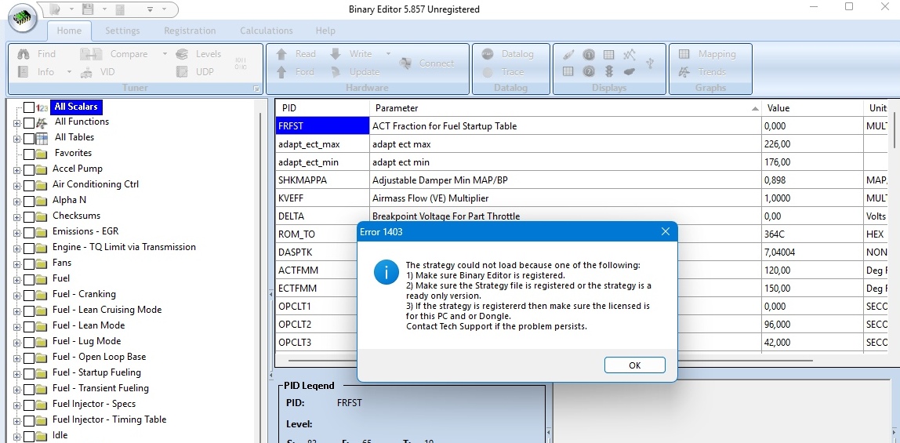Open the Info dropdown arrow
900x443 pixels.
pos(69,72)
